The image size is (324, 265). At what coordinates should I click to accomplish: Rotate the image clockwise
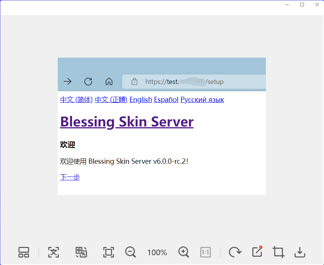point(235,252)
